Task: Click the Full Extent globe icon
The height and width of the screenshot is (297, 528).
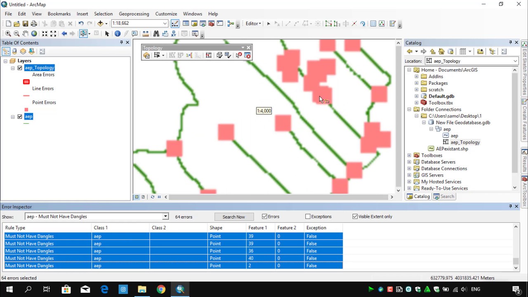Action: tap(34, 33)
